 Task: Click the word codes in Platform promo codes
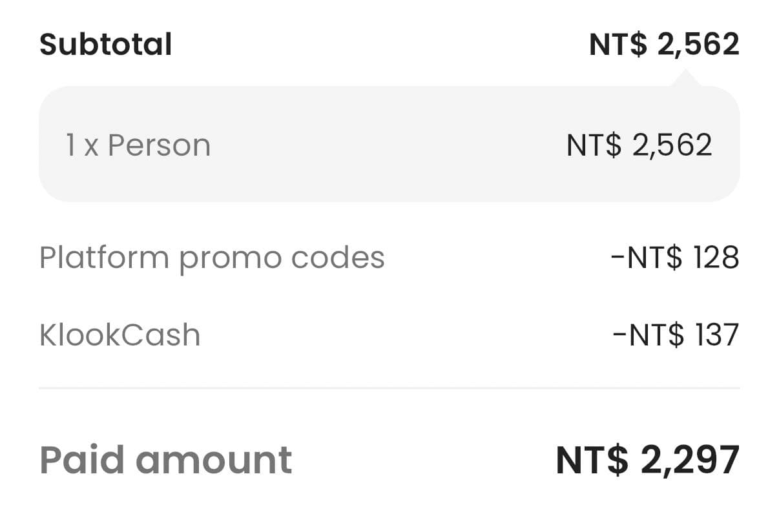[x=338, y=258]
